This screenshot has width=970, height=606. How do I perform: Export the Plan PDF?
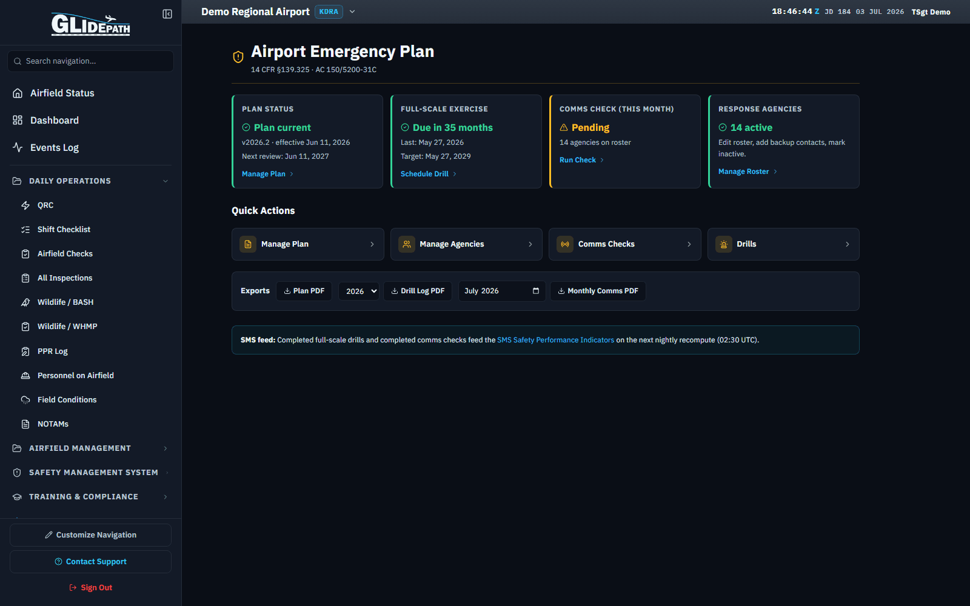(x=304, y=291)
